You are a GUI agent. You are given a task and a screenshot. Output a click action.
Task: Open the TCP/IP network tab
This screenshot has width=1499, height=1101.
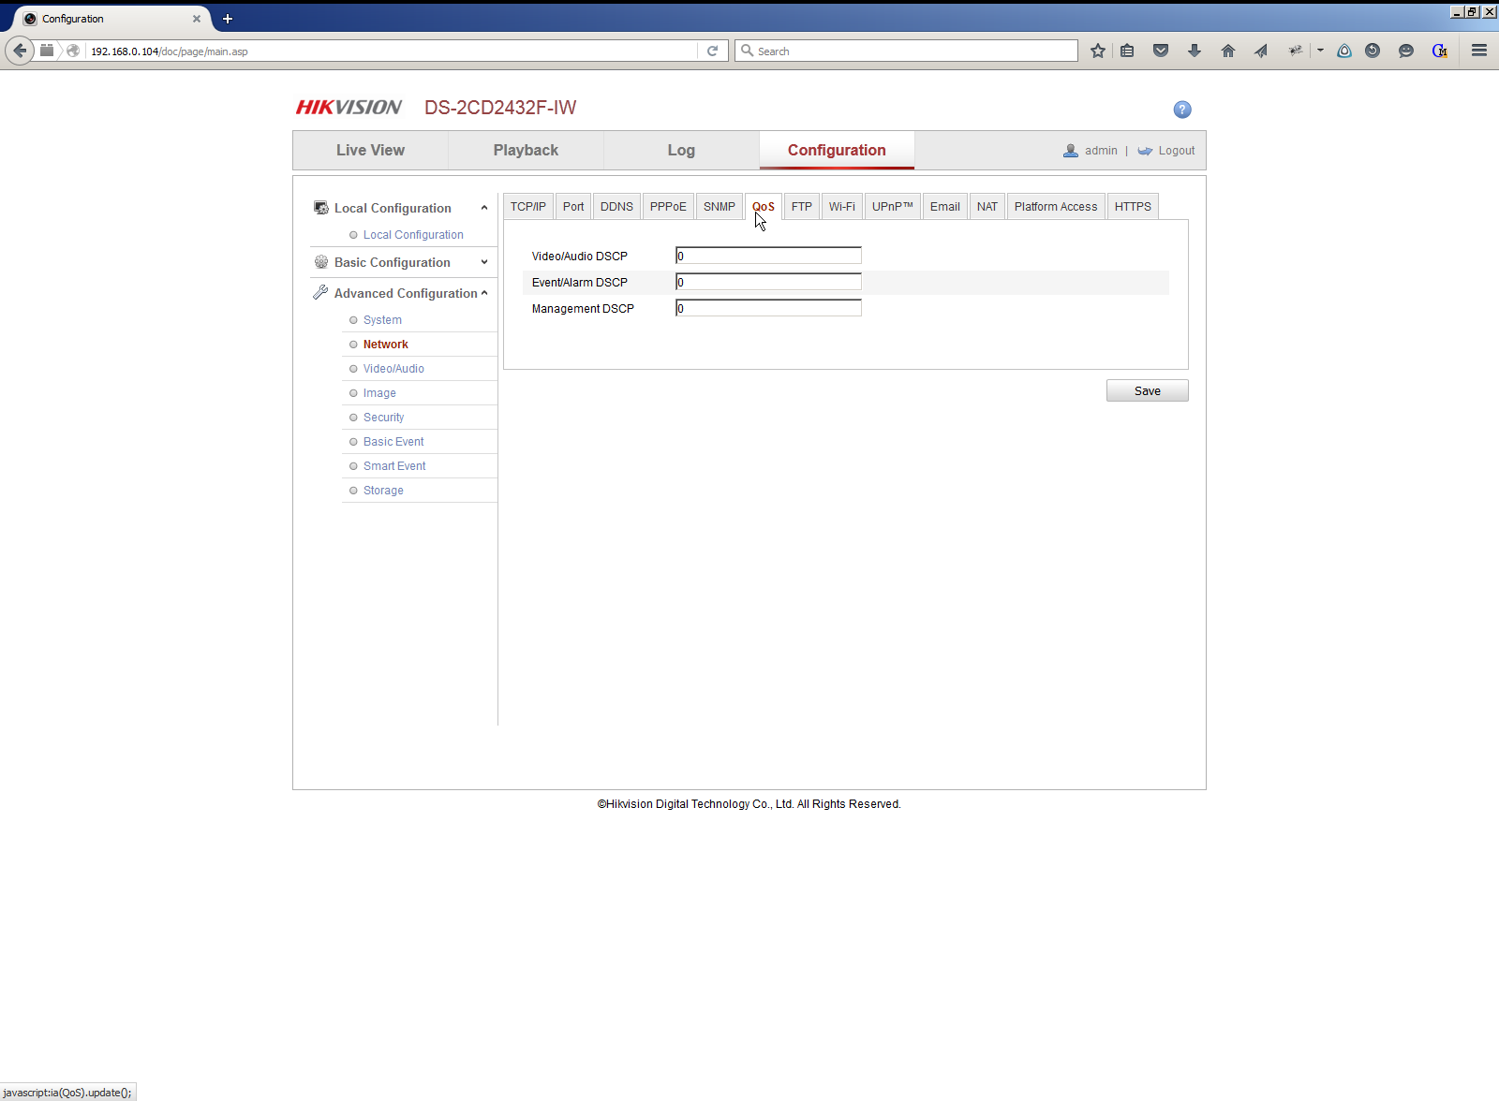[528, 207]
